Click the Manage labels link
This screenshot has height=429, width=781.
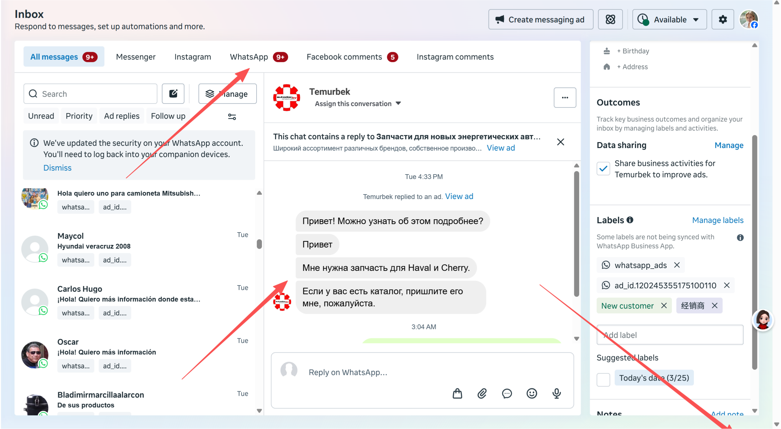click(x=718, y=220)
